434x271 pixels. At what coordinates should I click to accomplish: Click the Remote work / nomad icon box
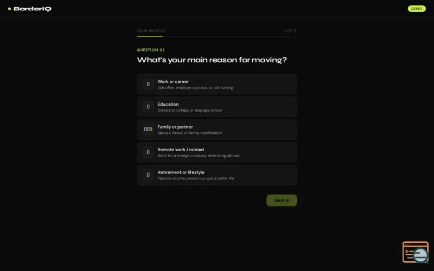[x=148, y=152]
